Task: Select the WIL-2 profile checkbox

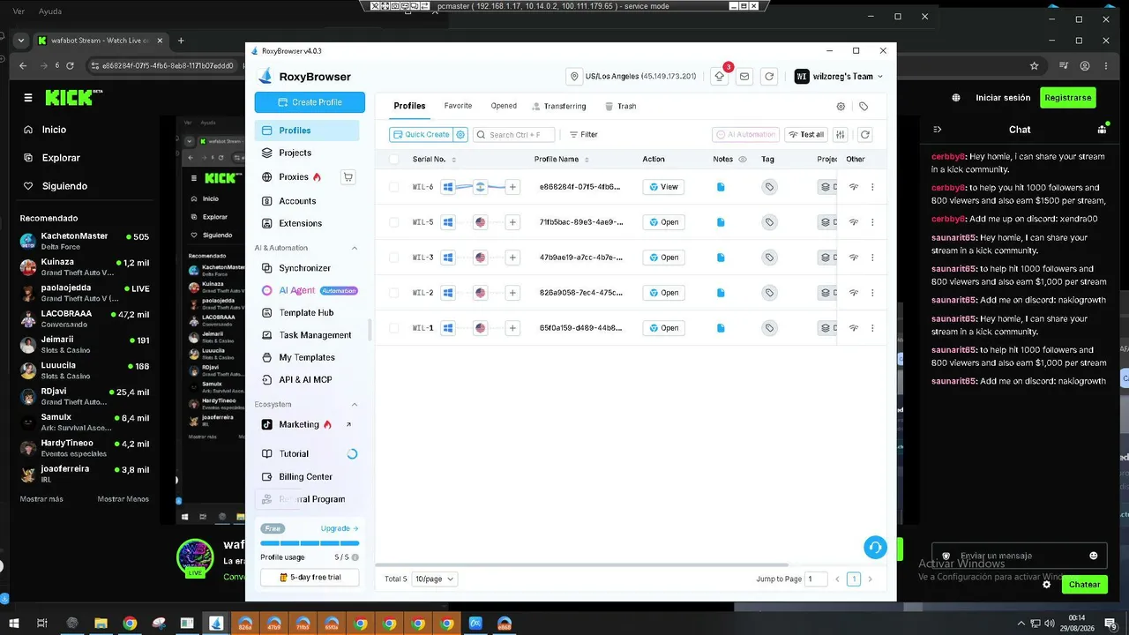Action: point(393,293)
